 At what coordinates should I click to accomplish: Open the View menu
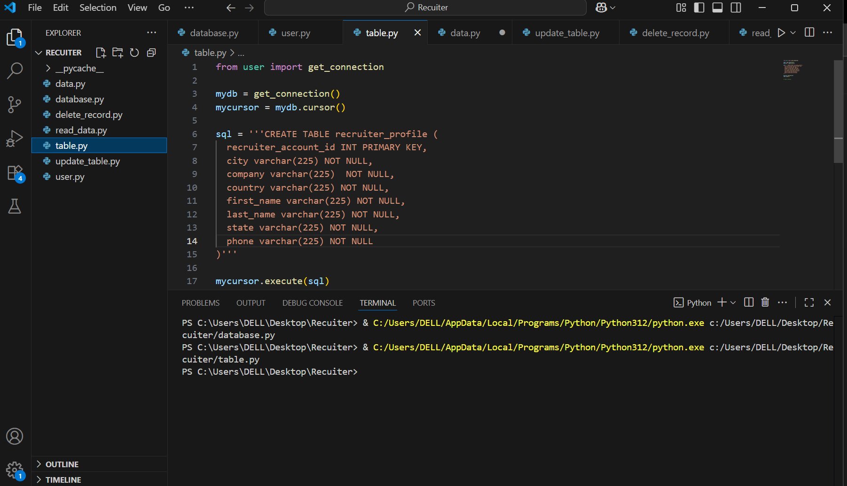pos(136,8)
